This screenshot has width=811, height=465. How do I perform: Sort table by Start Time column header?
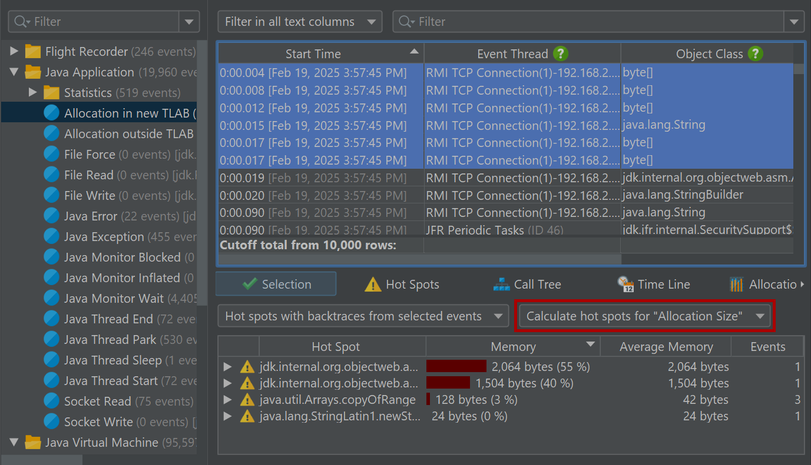(313, 54)
